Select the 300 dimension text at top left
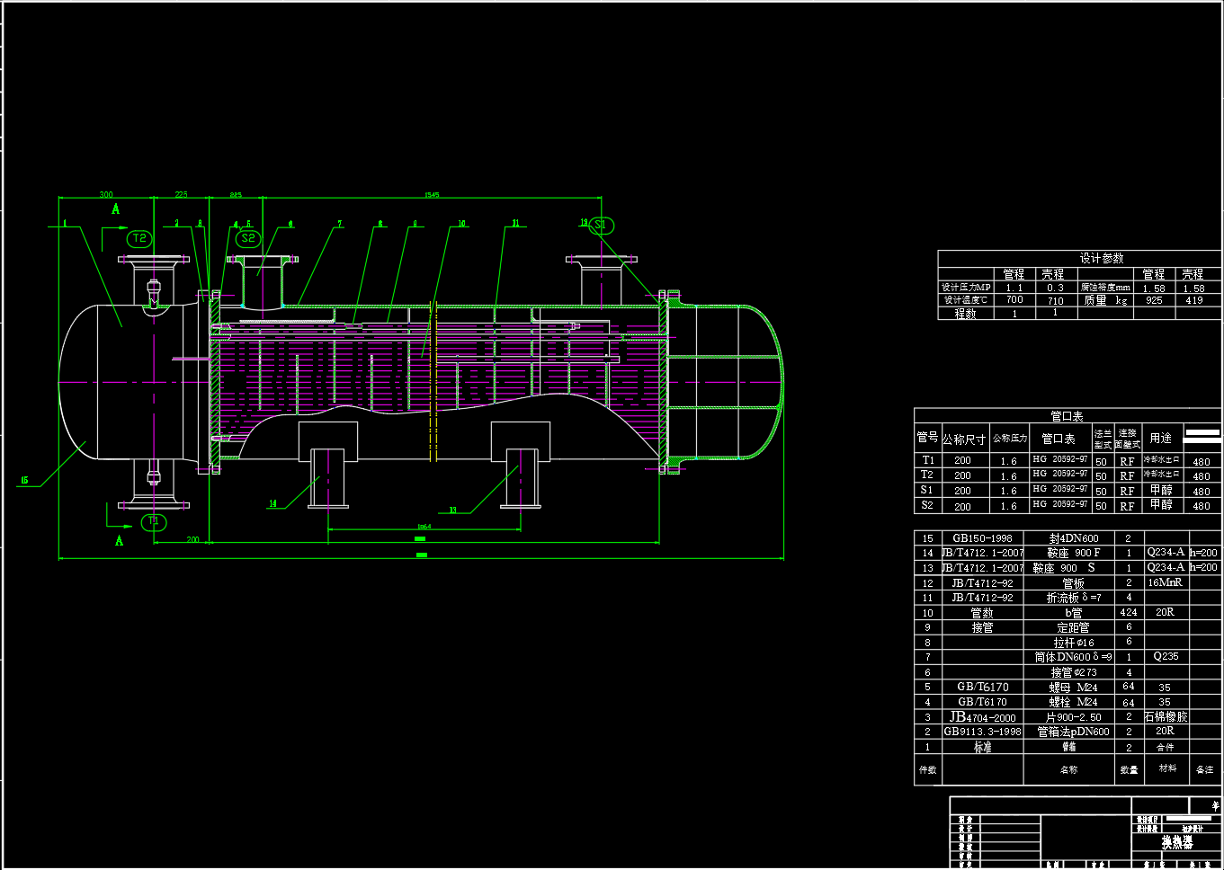This screenshot has height=870, width=1224. coord(106,194)
